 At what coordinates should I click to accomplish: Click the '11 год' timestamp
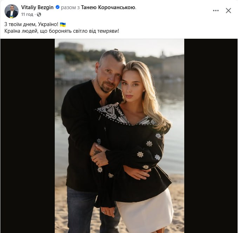pos(27,14)
